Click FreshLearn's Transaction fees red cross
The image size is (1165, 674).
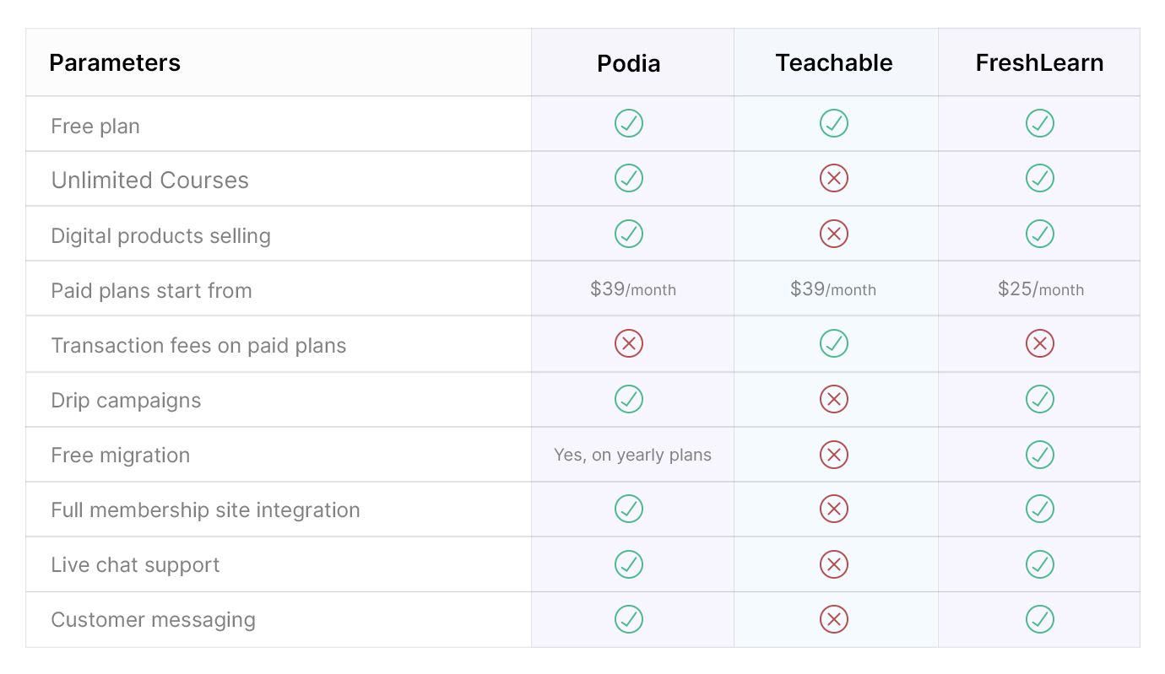point(1039,343)
